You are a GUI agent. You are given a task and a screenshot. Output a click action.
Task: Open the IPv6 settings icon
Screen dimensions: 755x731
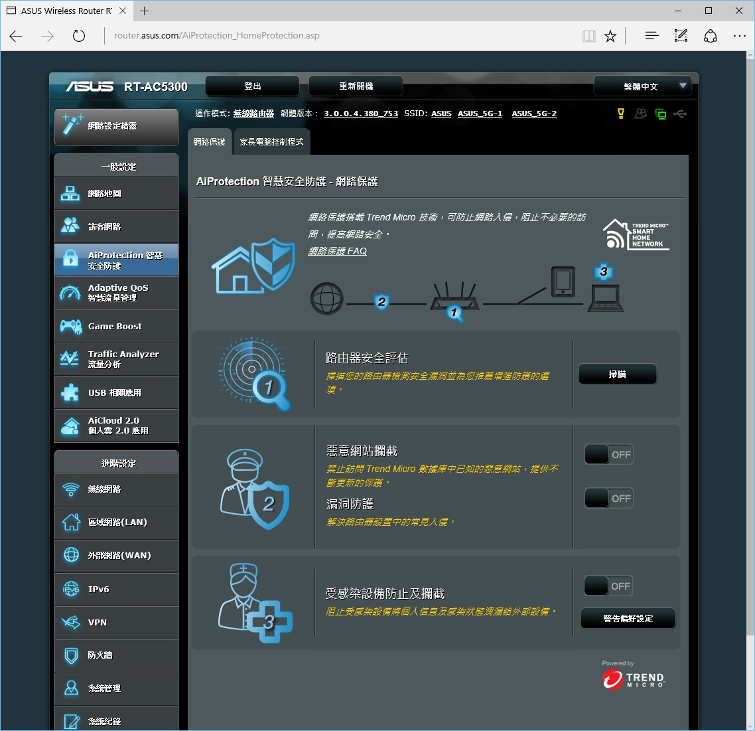71,588
